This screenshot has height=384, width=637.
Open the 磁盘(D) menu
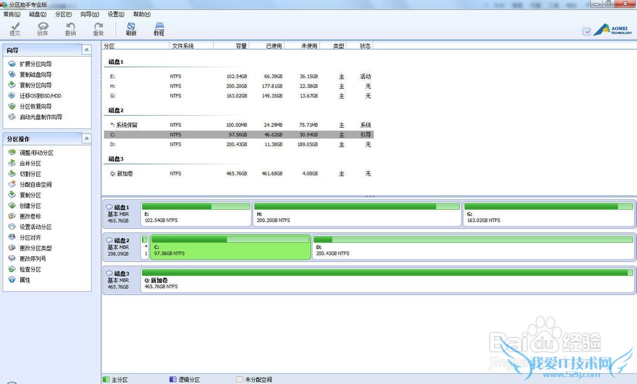pyautogui.click(x=38, y=14)
